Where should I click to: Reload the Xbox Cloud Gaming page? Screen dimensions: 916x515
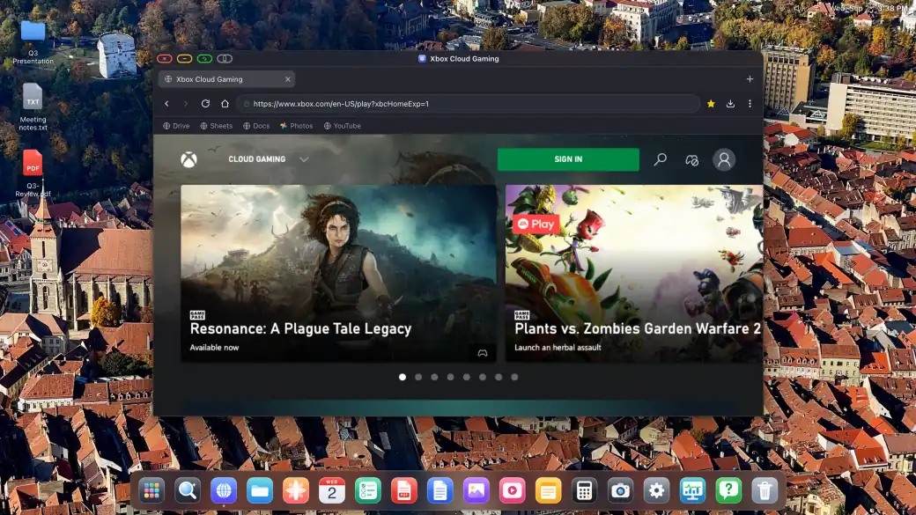[205, 103]
